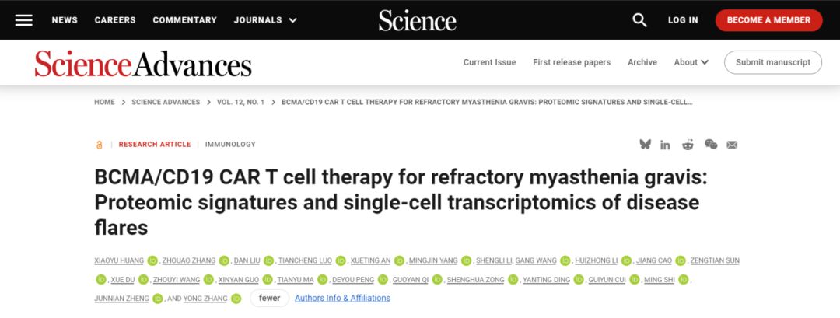840x318 pixels.
Task: Open ORCID icon beside Yong Zhang
Action: pos(236,299)
